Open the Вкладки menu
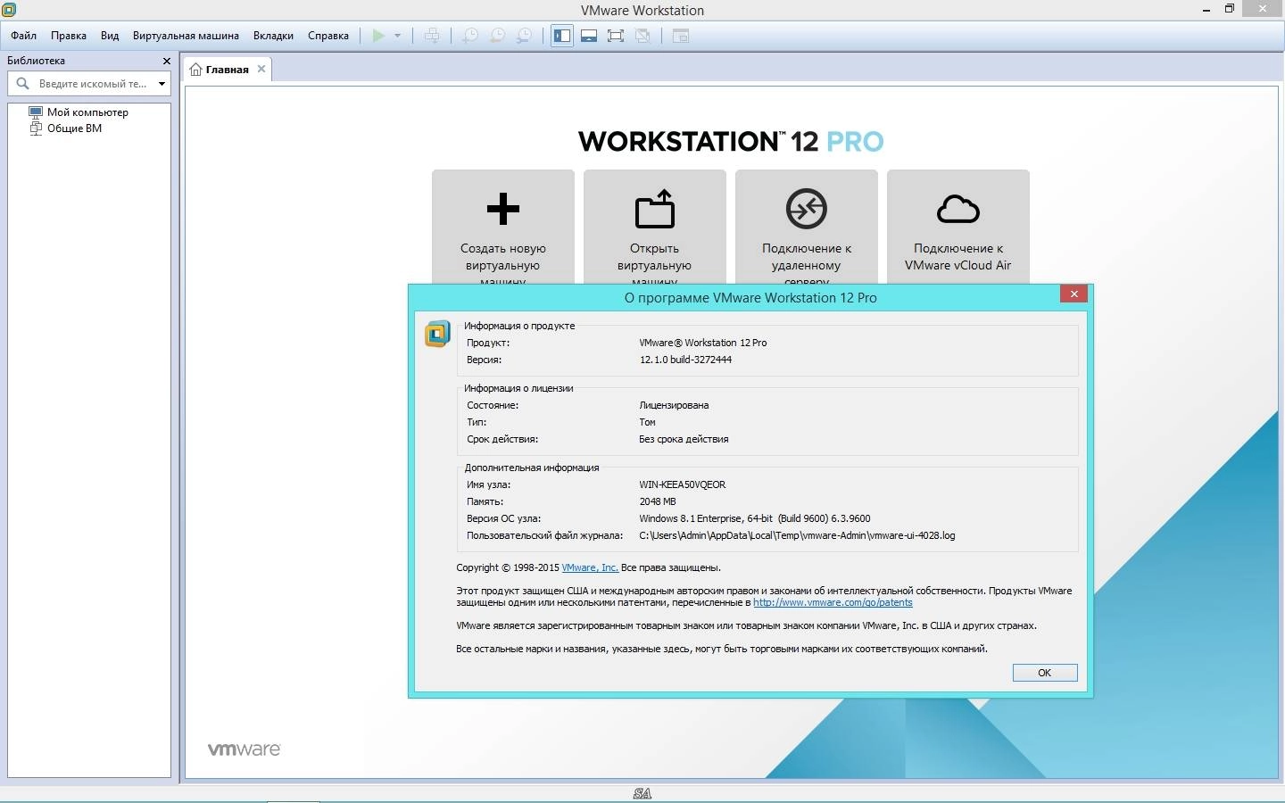 pos(273,36)
